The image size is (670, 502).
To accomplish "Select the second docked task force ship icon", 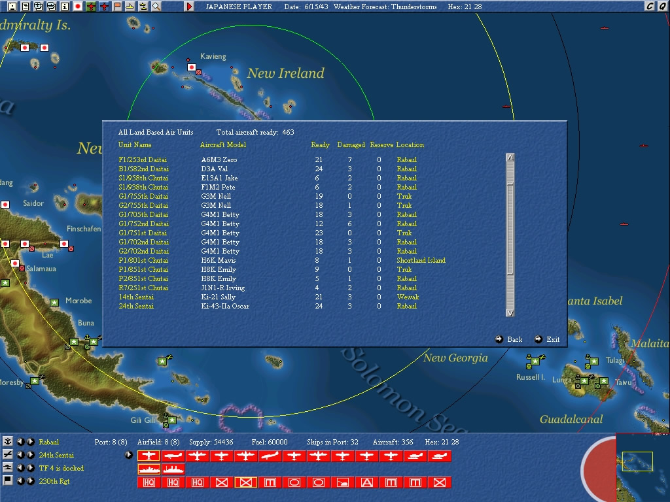I will 173,469.
